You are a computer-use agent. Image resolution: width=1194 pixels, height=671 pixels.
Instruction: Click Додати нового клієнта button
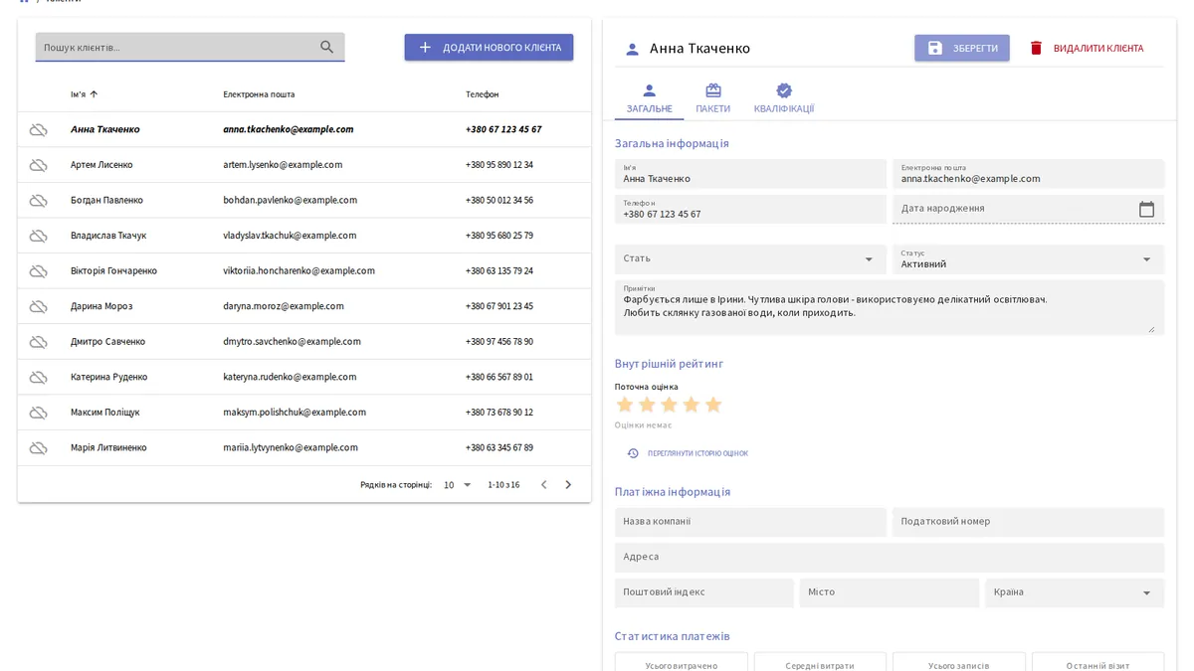pos(489,47)
